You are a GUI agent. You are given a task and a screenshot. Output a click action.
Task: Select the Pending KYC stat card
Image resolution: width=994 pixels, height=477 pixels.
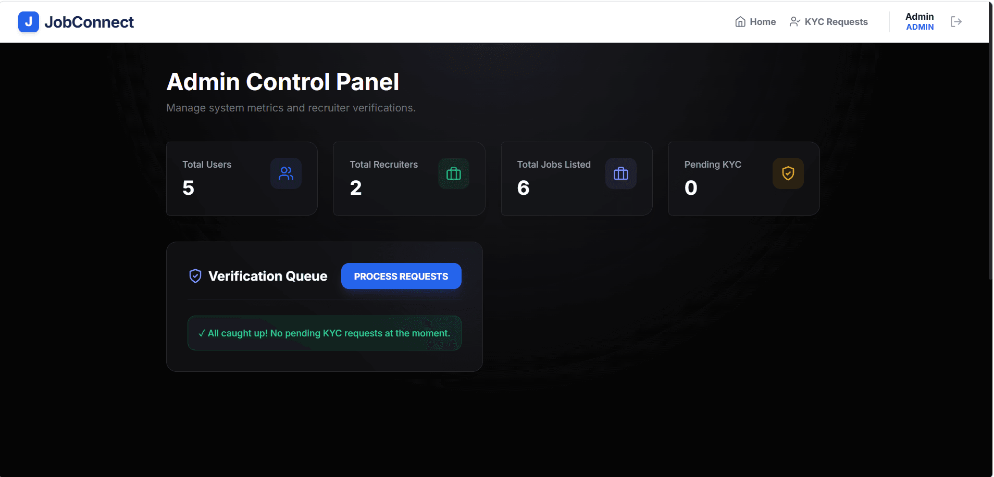(x=744, y=179)
